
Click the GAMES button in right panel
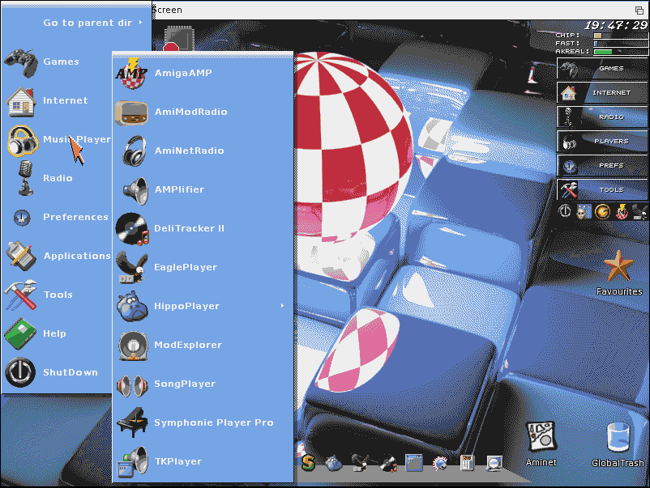pyautogui.click(x=602, y=68)
